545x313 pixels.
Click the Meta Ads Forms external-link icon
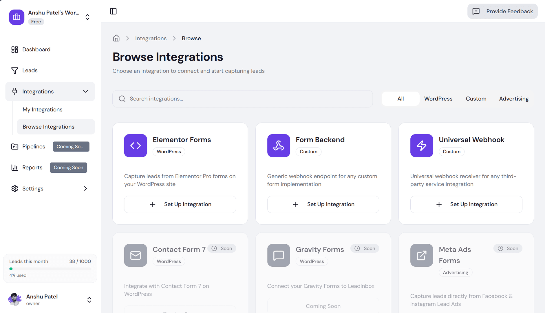tap(422, 255)
